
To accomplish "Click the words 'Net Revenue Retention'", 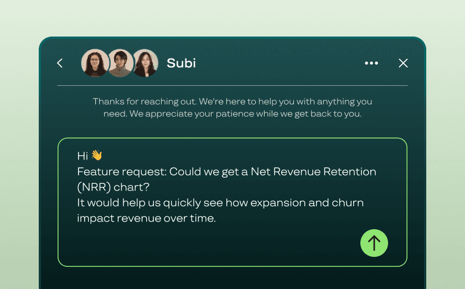I will (313, 172).
